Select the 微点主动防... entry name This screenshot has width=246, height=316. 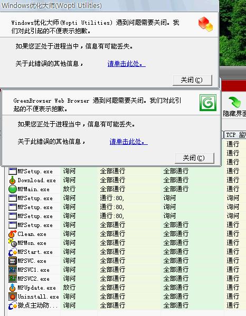pos(37,305)
